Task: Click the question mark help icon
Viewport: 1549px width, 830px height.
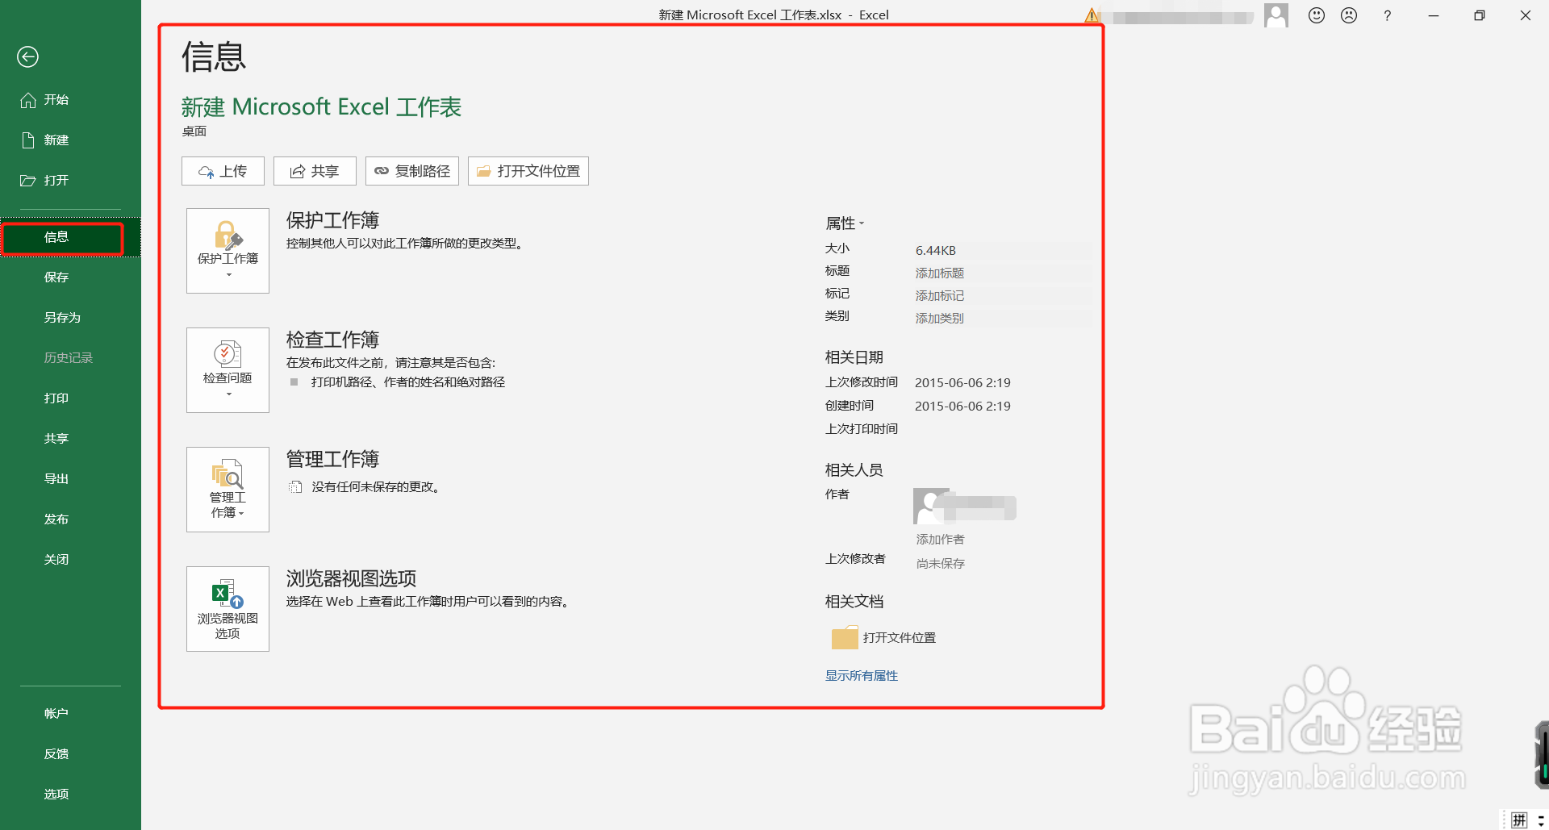Action: tap(1388, 15)
